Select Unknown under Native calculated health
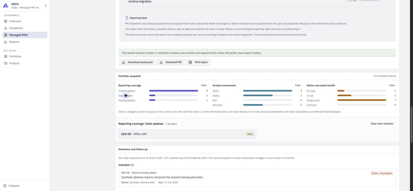 pyautogui.click(x=311, y=105)
